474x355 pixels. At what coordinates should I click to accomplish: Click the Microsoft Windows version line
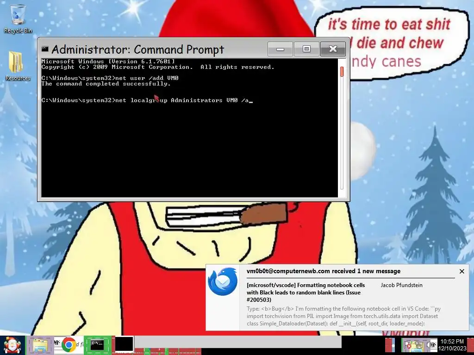pyautogui.click(x=108, y=61)
